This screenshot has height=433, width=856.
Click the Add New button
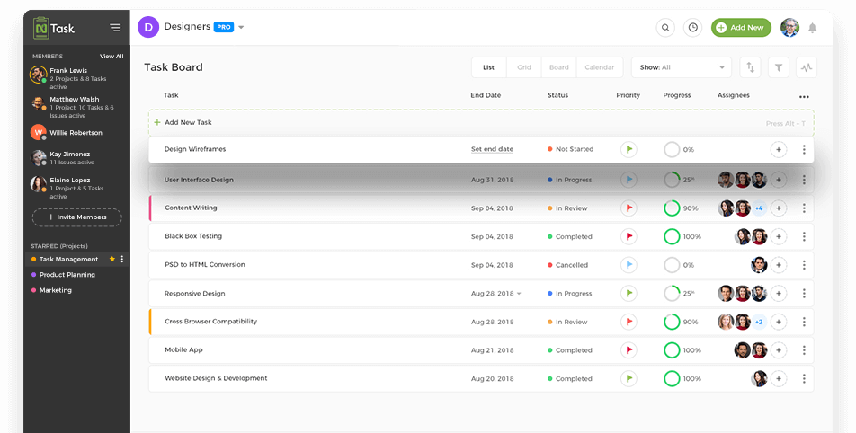click(x=741, y=28)
